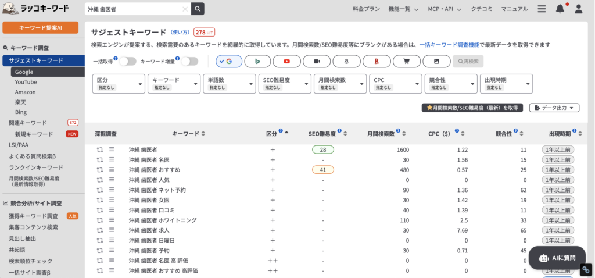Click list menu icon for 沖縄 歯医者 名医 row
This screenshot has width=595, height=278.
click(x=112, y=159)
